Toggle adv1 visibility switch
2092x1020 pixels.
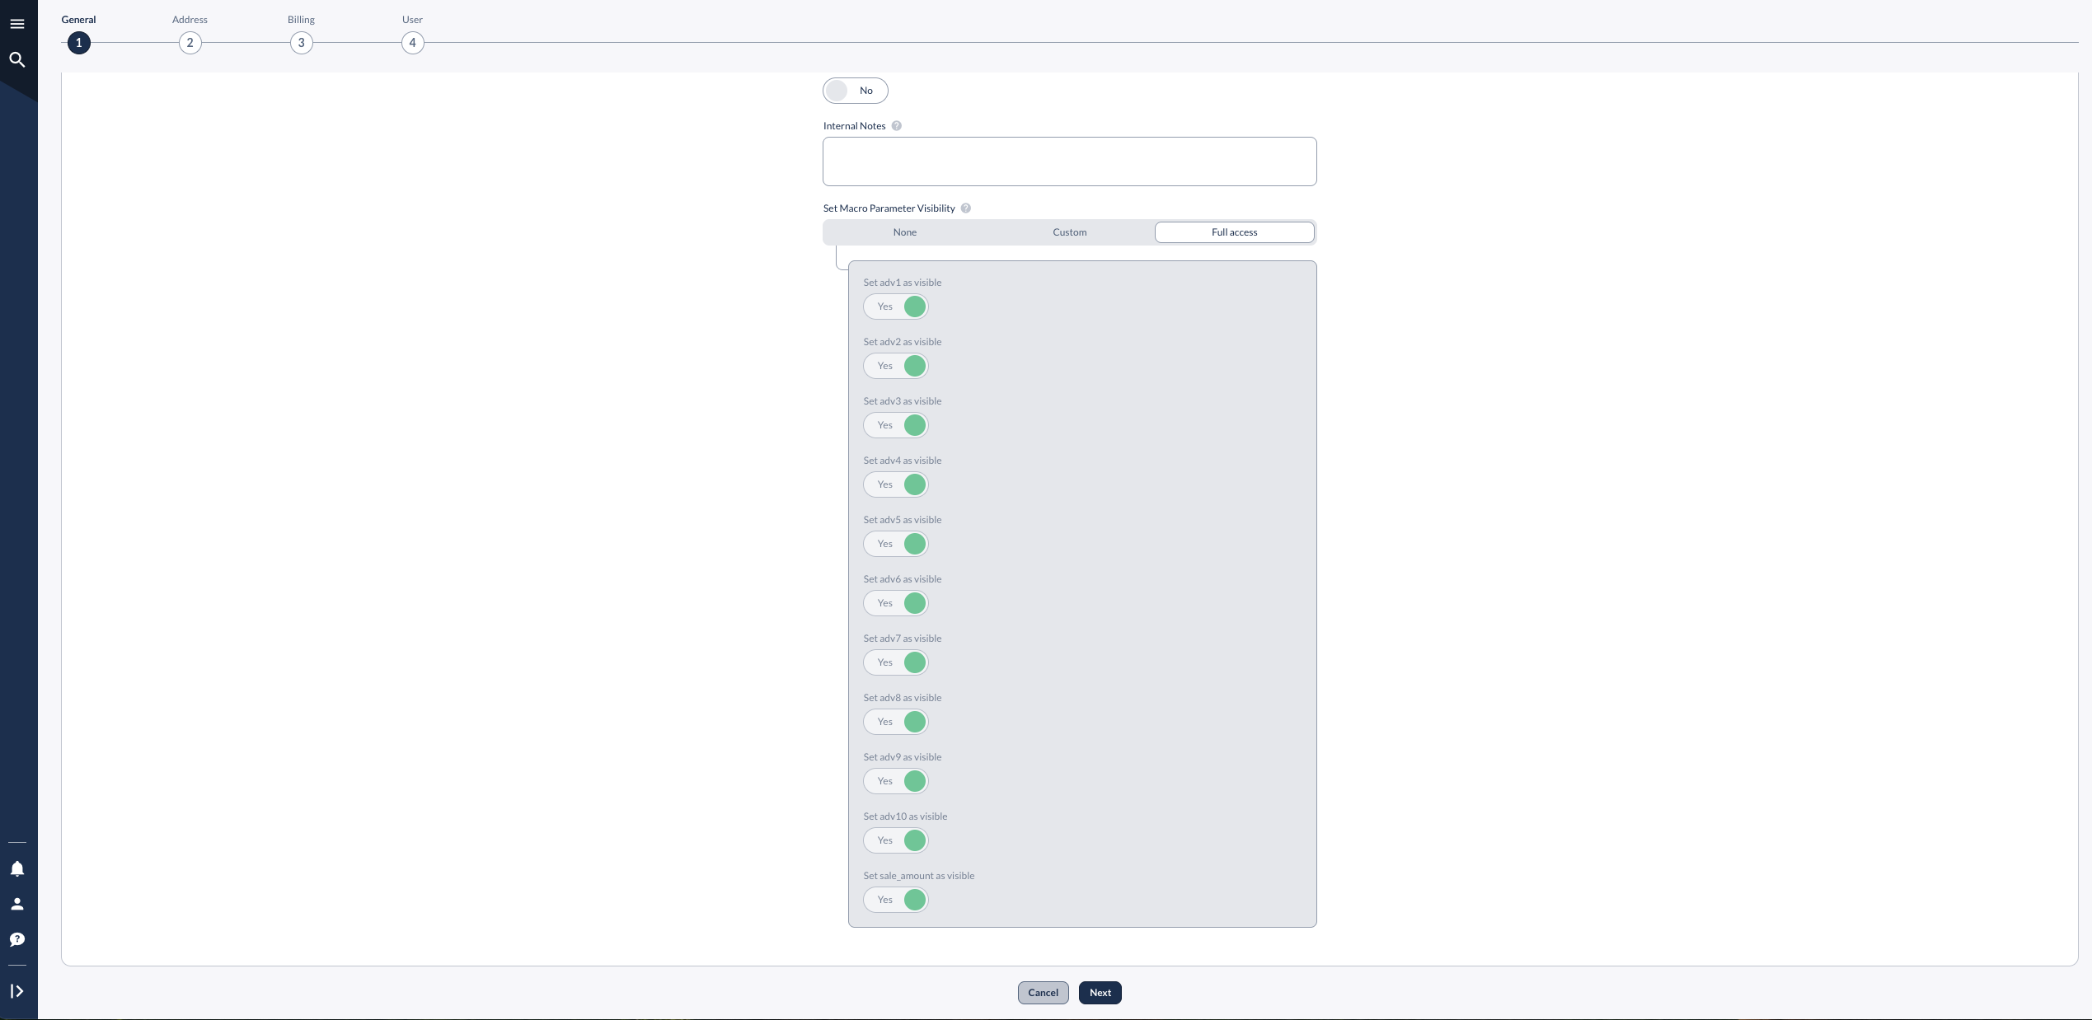point(896,306)
